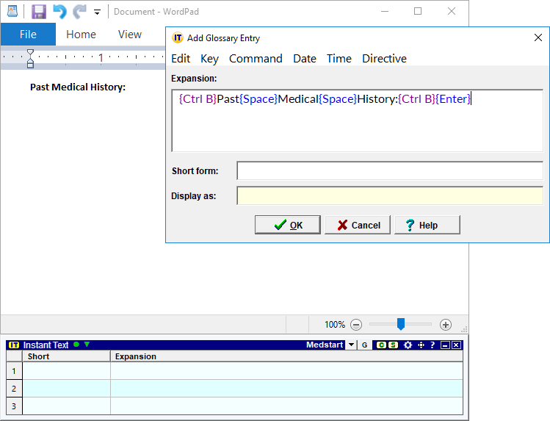
Task: Minimize the Instant Text panel
Action: 445,345
